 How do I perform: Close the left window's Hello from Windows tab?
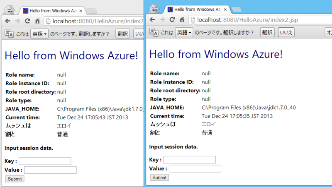point(81,11)
